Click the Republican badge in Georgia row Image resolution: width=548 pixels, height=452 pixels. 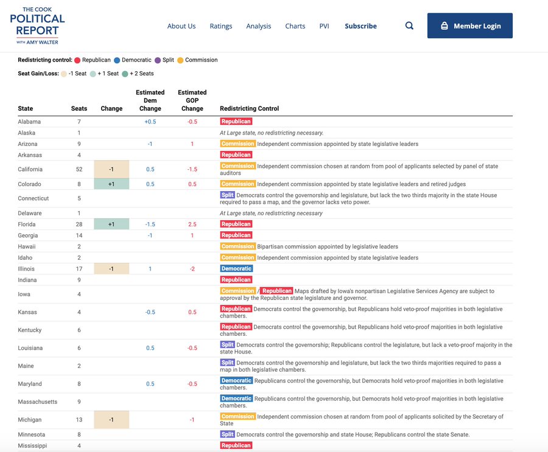pyautogui.click(x=236, y=235)
